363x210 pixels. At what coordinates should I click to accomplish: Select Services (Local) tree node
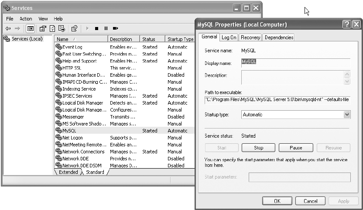click(x=27, y=39)
